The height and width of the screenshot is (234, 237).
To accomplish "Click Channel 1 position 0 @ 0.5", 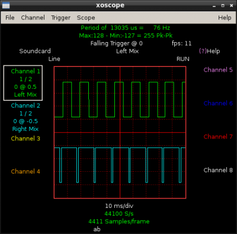I will 25,87.
